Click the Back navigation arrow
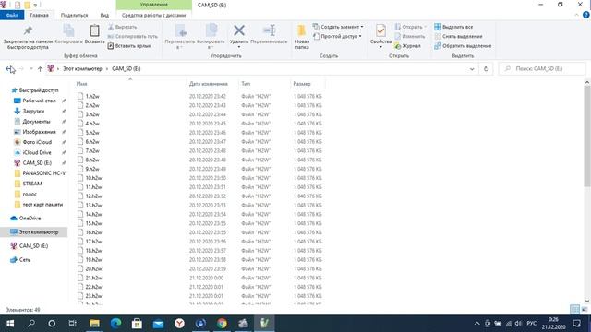Screen dimensions: 591x332 9,69
